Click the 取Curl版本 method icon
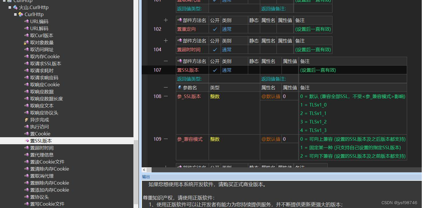 [x=26, y=35]
